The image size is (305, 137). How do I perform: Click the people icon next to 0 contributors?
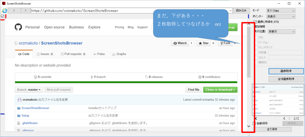pos(200,77)
